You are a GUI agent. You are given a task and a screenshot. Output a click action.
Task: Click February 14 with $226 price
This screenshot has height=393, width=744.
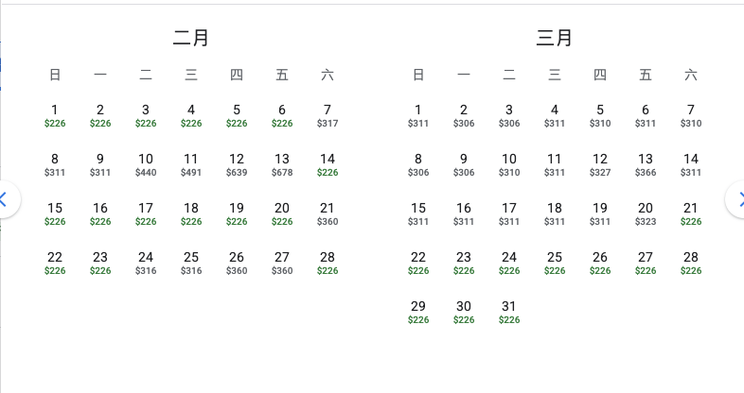point(328,164)
